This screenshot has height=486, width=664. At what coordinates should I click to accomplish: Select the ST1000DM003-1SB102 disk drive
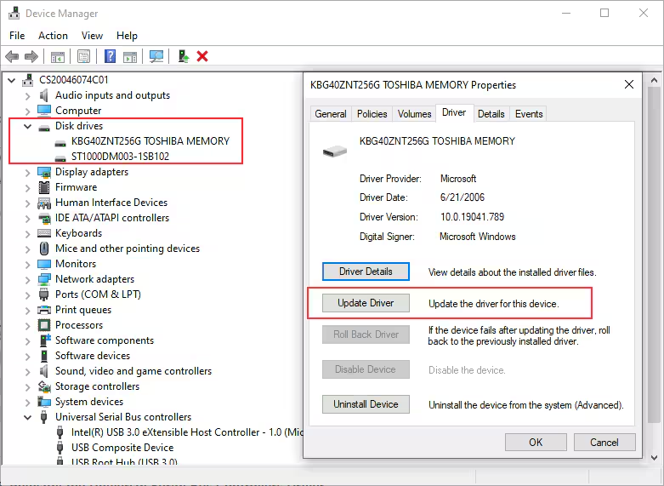pyautogui.click(x=120, y=157)
